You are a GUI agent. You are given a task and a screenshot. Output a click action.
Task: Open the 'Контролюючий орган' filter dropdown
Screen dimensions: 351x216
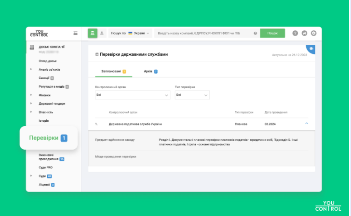[133, 95]
